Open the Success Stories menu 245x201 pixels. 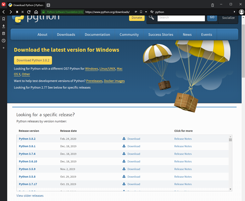(161, 35)
